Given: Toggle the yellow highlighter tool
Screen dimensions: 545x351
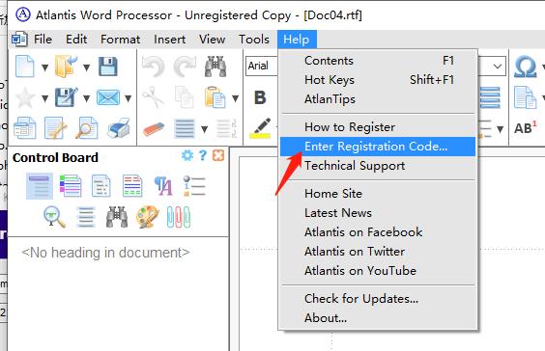Looking at the screenshot, I should coord(261,128).
